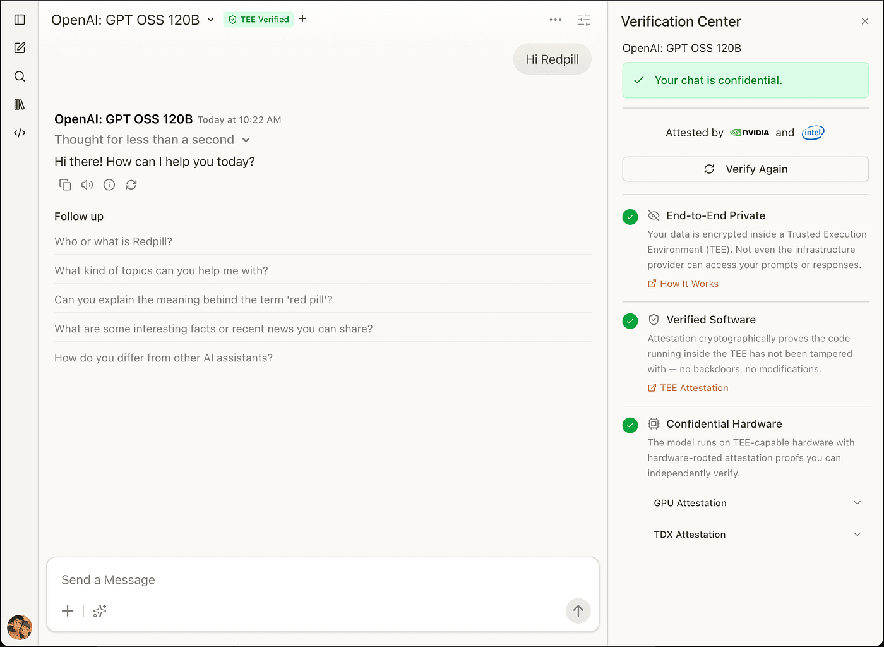
Task: Show response info with the info icon
Action: 109,184
